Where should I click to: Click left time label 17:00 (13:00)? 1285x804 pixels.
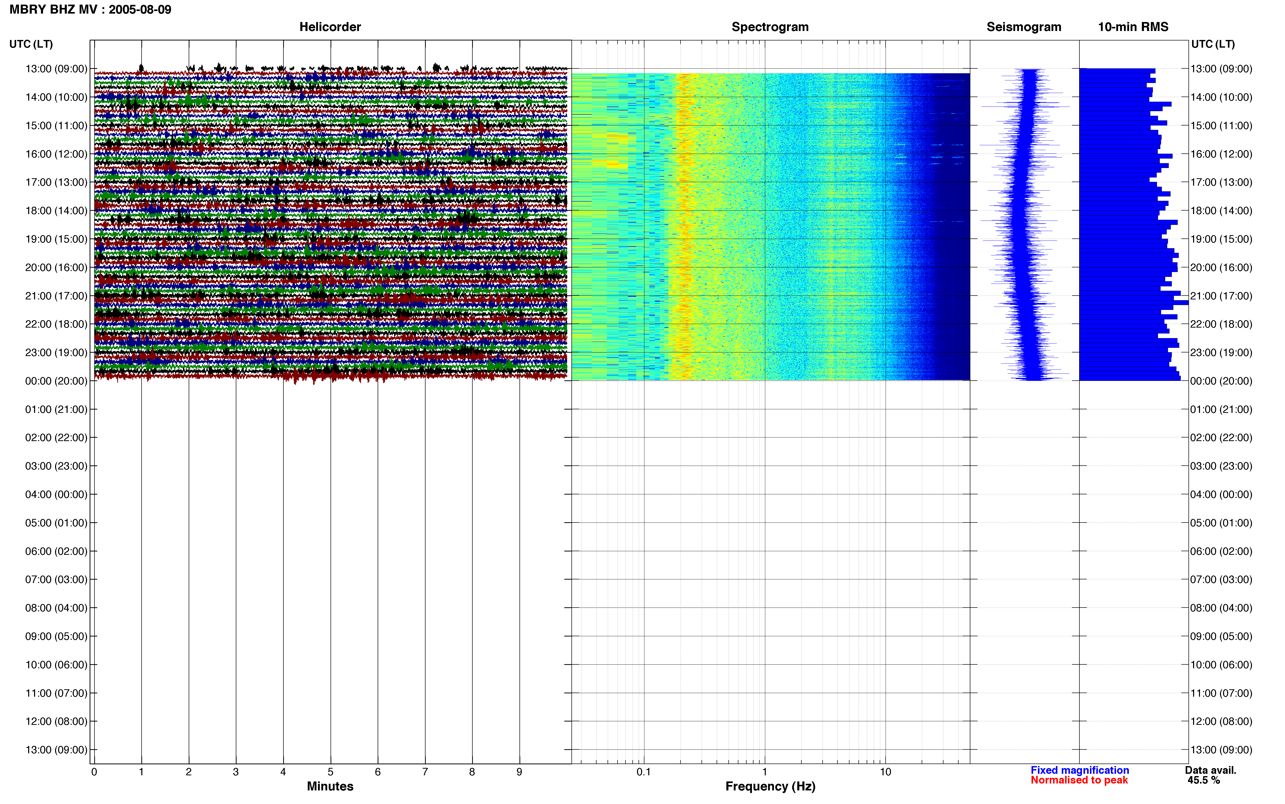point(56,182)
